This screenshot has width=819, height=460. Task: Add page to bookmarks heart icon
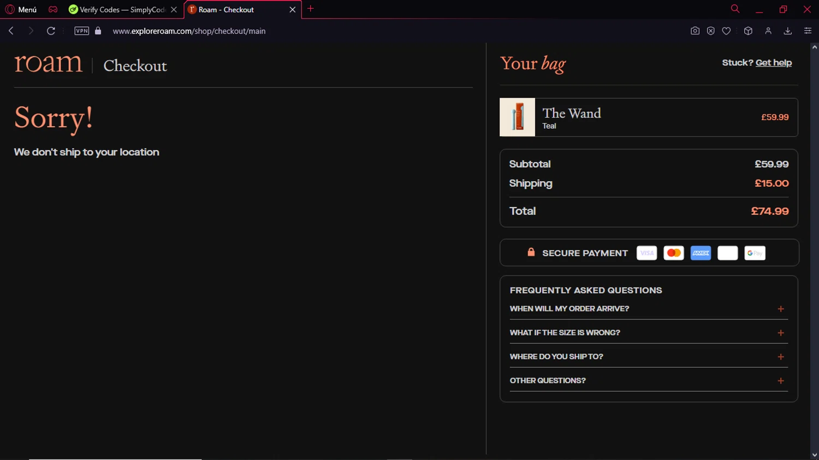[x=727, y=31]
